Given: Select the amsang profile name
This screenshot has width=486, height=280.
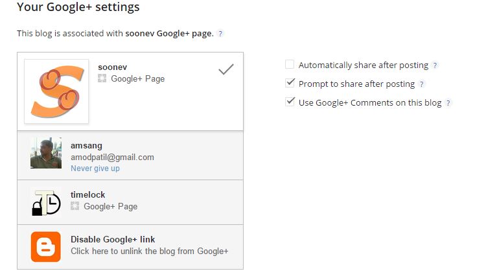Looking at the screenshot, I should 86,145.
